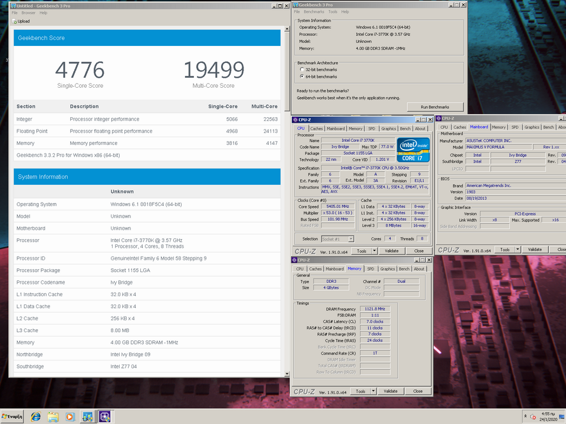Screen dimensions: 566x424
Task: Open the Bench tab in CPU-Z processor window
Action: [x=405, y=128]
